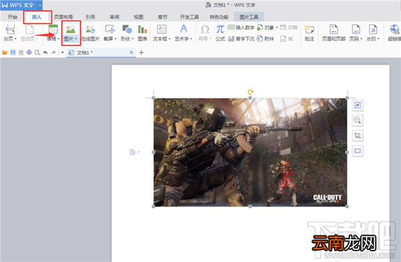Open 页眉和页脚 header and footer

[333, 33]
